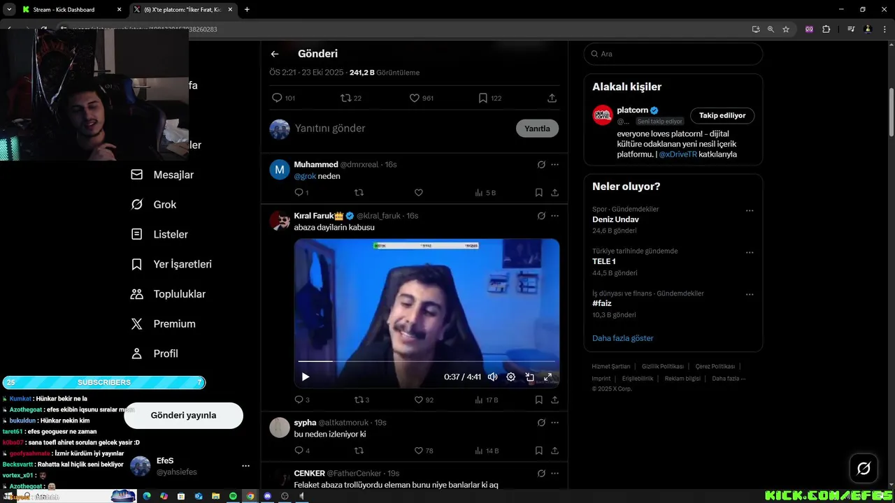Open the Deniz Undav trending topic
This screenshot has height=503, width=895.
pos(615,219)
